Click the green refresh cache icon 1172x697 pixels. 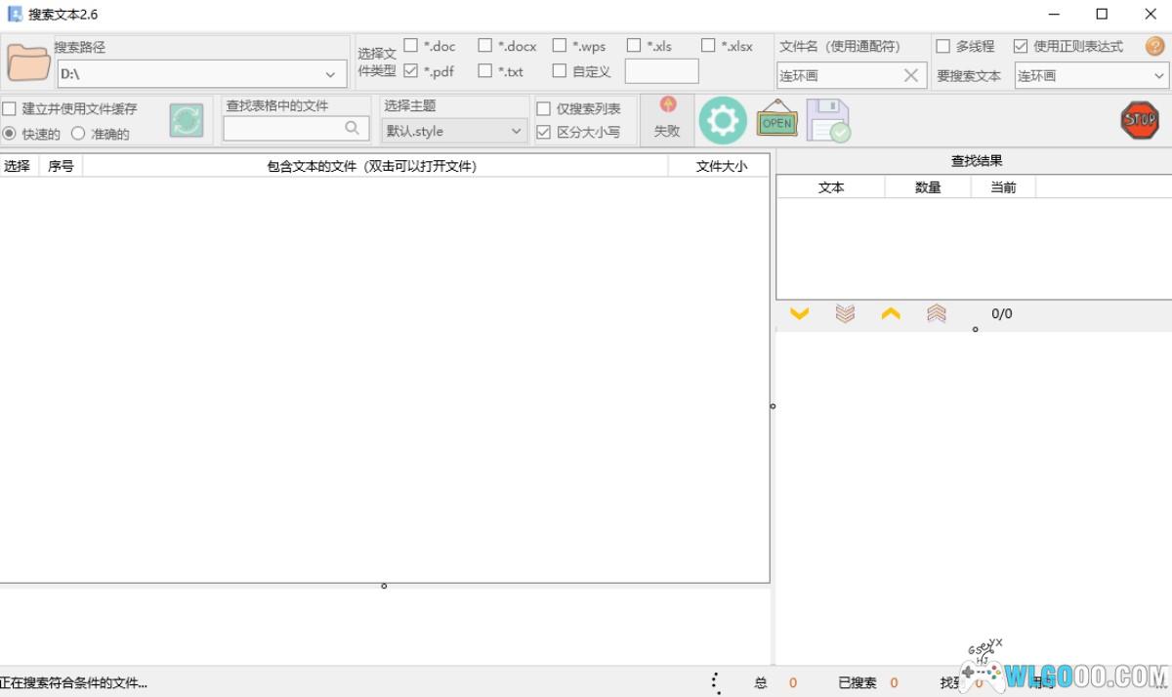point(187,121)
